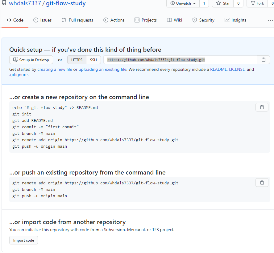The width and height of the screenshot is (274, 253).
Task: Open the Projects tab
Action: 146,20
